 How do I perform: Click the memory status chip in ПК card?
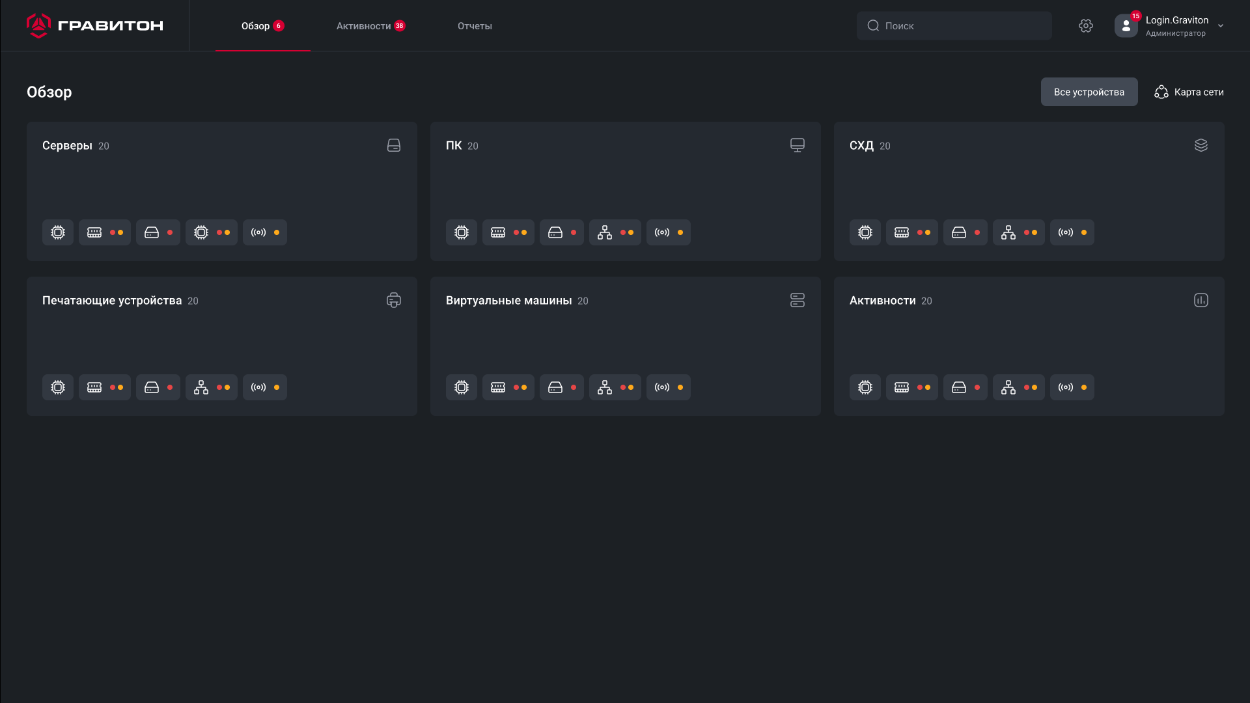tap(508, 232)
